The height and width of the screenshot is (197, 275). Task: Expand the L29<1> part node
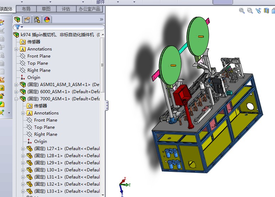click(x=23, y=163)
